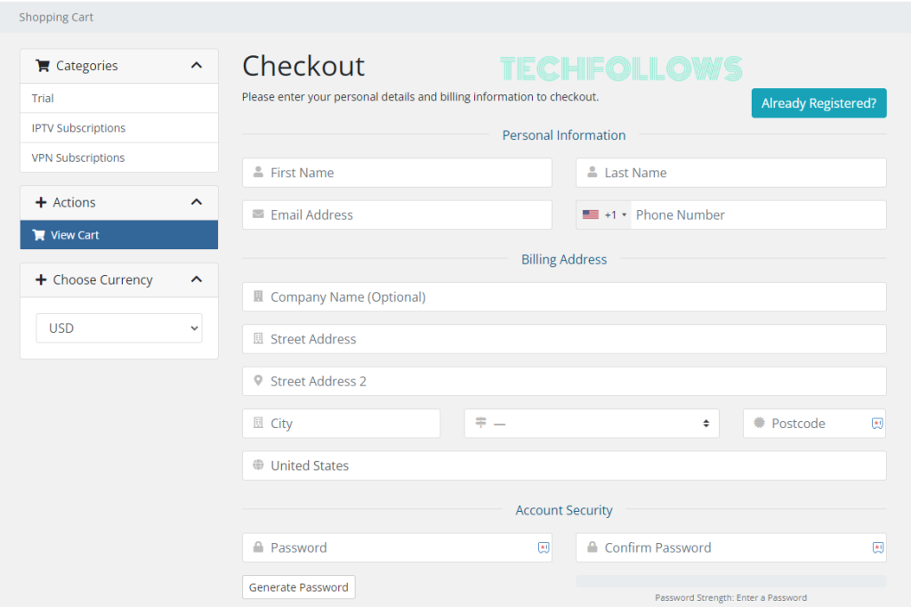
Task: Focus the Confirm Password input field
Action: [731, 547]
